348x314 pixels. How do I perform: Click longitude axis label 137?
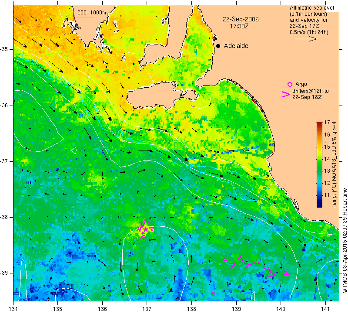click(147, 309)
